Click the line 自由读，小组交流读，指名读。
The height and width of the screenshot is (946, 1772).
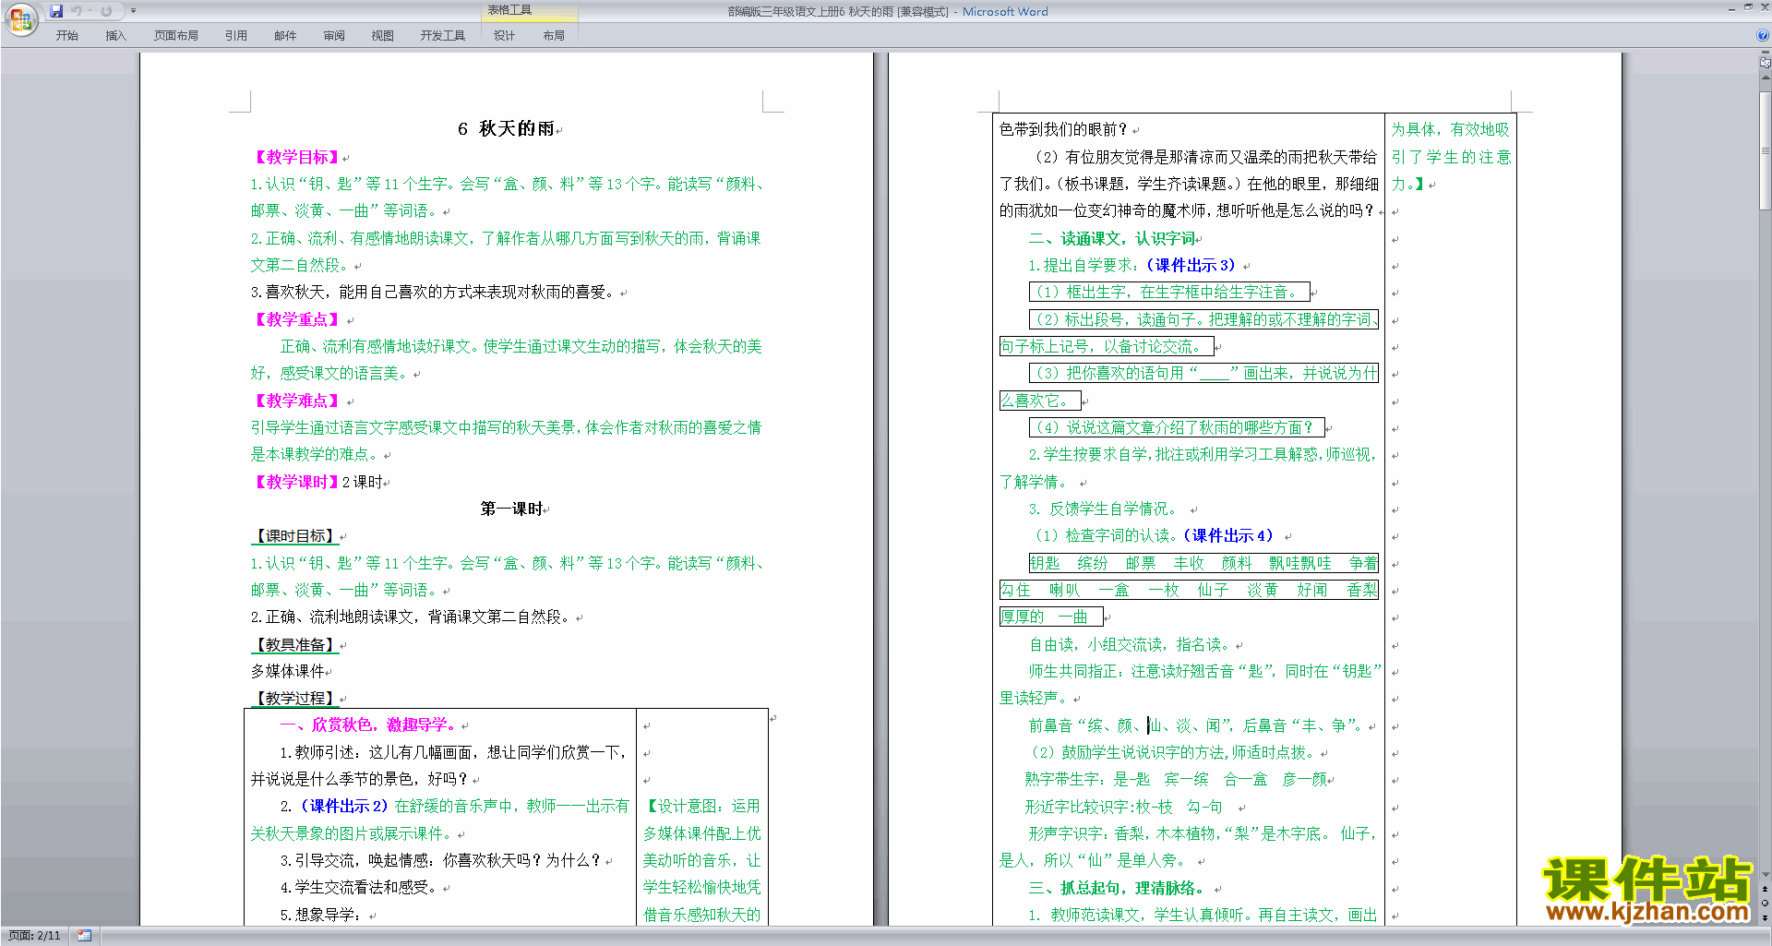[1131, 644]
